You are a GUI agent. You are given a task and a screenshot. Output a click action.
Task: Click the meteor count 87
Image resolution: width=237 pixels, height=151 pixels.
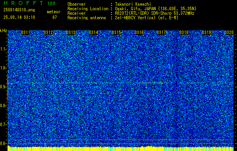tap(55, 17)
